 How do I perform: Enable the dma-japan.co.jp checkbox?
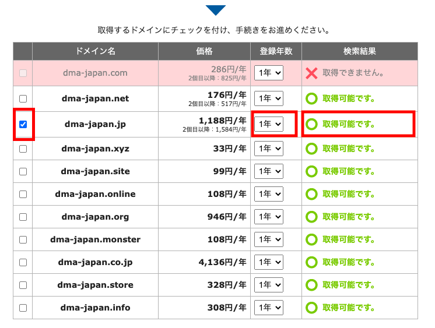(x=23, y=262)
